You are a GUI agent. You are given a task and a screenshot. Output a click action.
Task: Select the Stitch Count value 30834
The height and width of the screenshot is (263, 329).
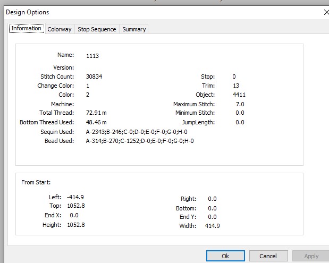[94, 77]
